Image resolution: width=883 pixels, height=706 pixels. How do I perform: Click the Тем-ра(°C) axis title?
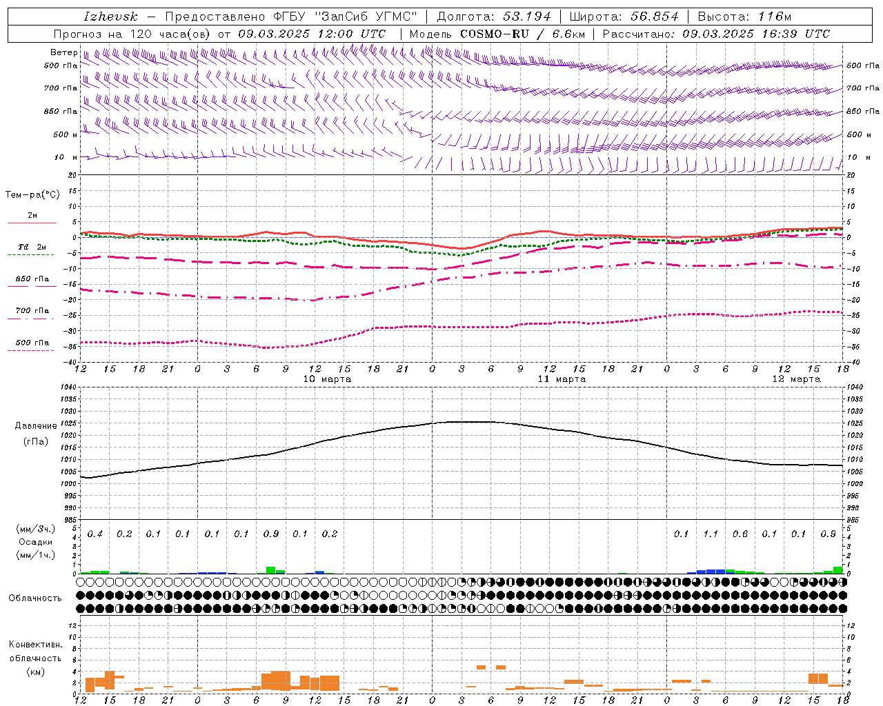coord(32,195)
